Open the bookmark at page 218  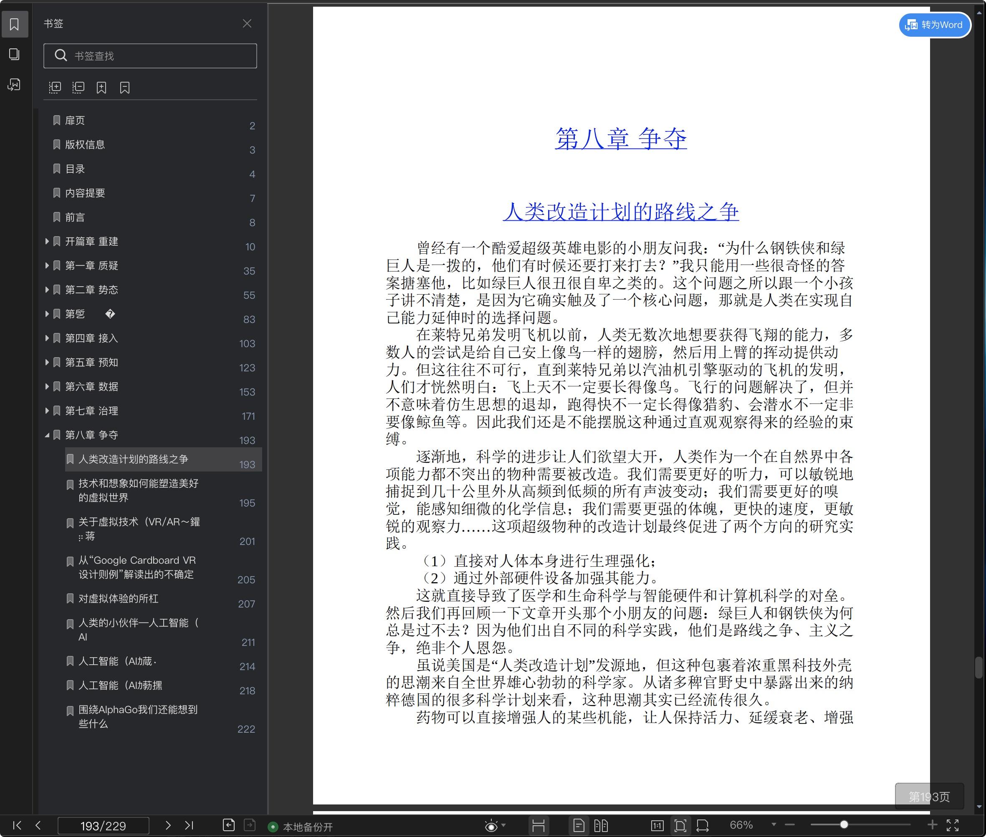click(x=121, y=686)
